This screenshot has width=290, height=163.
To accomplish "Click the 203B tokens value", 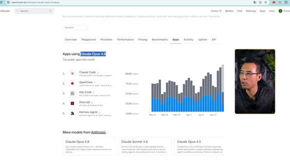I will click(132, 104).
